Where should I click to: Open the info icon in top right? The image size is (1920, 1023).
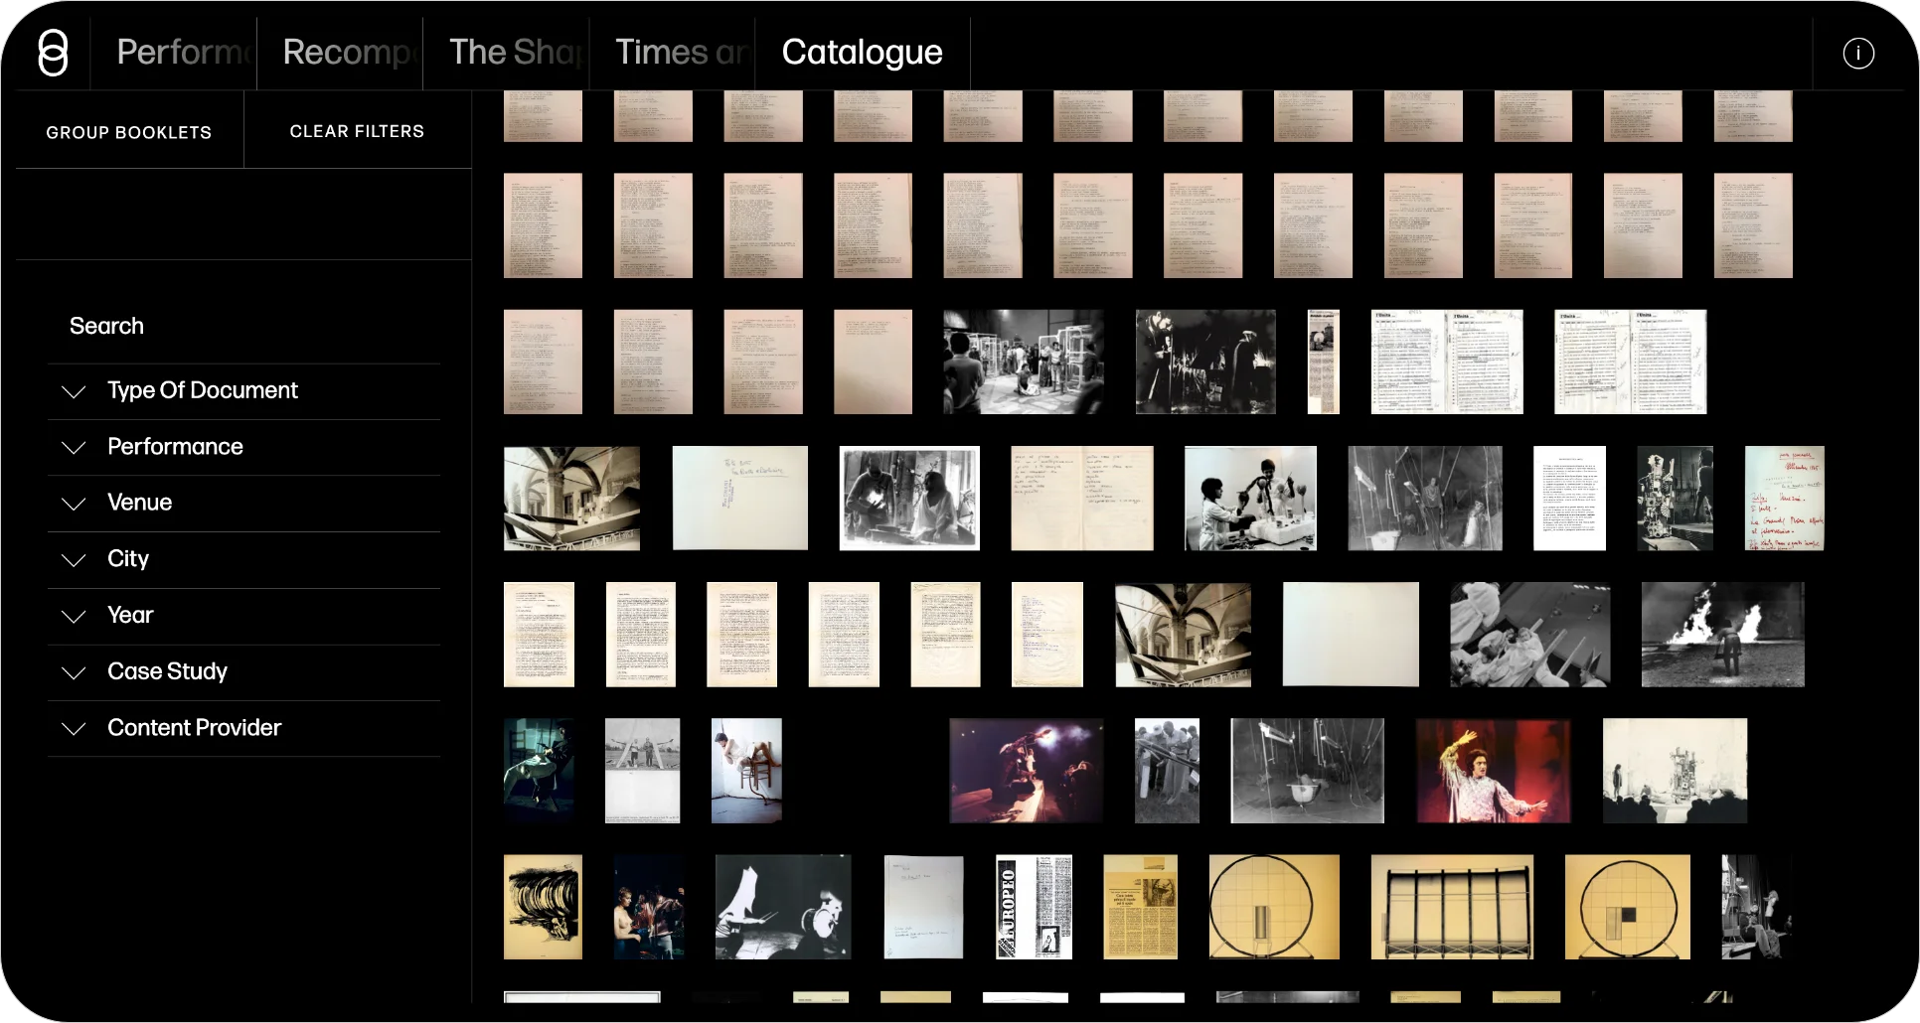click(x=1857, y=54)
